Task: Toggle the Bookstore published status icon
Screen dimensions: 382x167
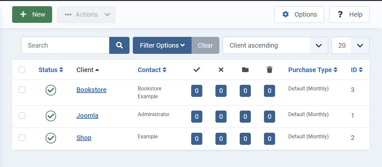Action: coord(51,90)
